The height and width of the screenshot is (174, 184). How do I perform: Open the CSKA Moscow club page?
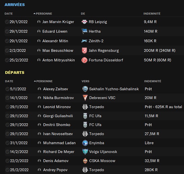(102, 161)
